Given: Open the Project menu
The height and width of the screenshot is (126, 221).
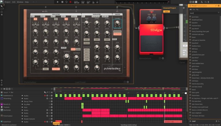Looking at the screenshot, I should (x=7, y=2).
